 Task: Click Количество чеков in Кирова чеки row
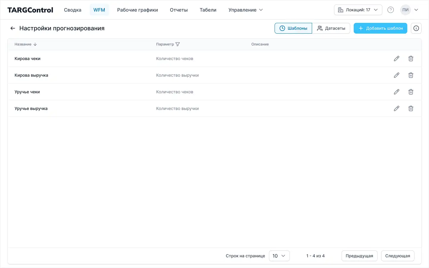[175, 59]
